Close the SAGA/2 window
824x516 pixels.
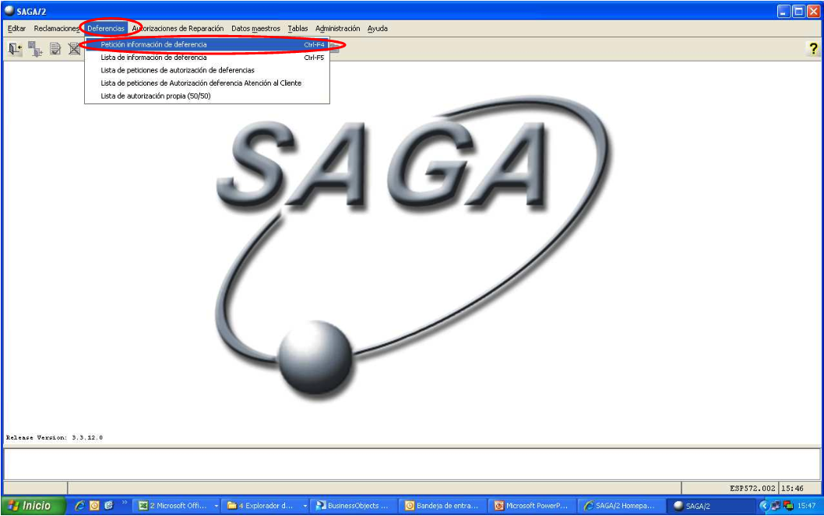coord(813,11)
